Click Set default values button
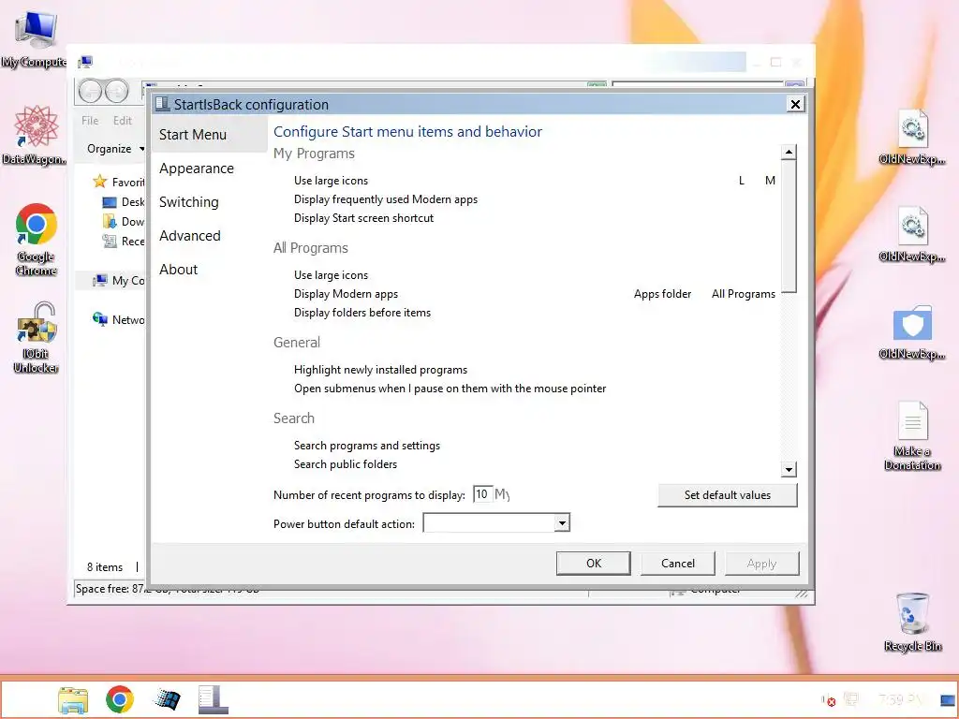The width and height of the screenshot is (959, 719). pyautogui.click(x=727, y=495)
